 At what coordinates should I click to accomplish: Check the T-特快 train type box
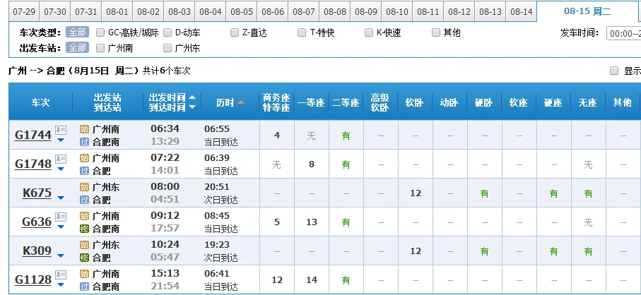[302, 32]
